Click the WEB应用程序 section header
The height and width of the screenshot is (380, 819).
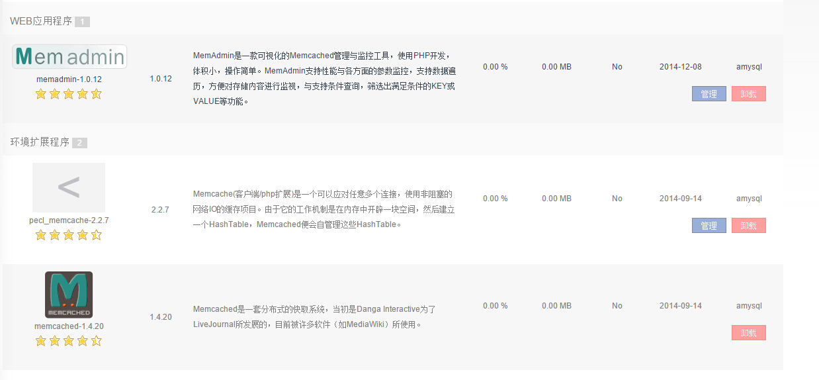click(x=40, y=21)
